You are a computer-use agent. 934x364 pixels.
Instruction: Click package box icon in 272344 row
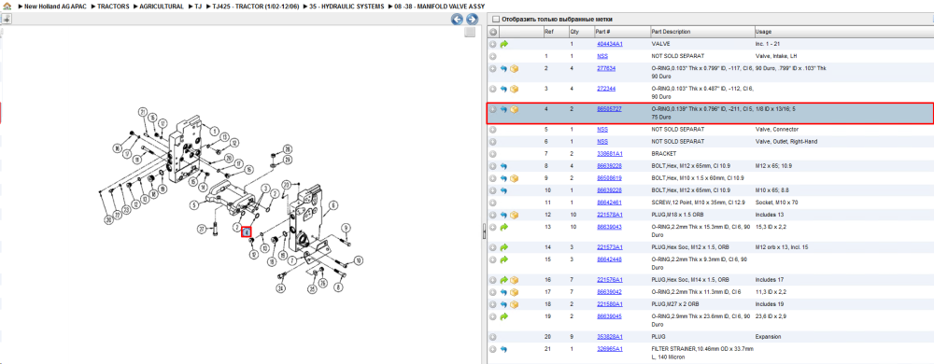[515, 89]
